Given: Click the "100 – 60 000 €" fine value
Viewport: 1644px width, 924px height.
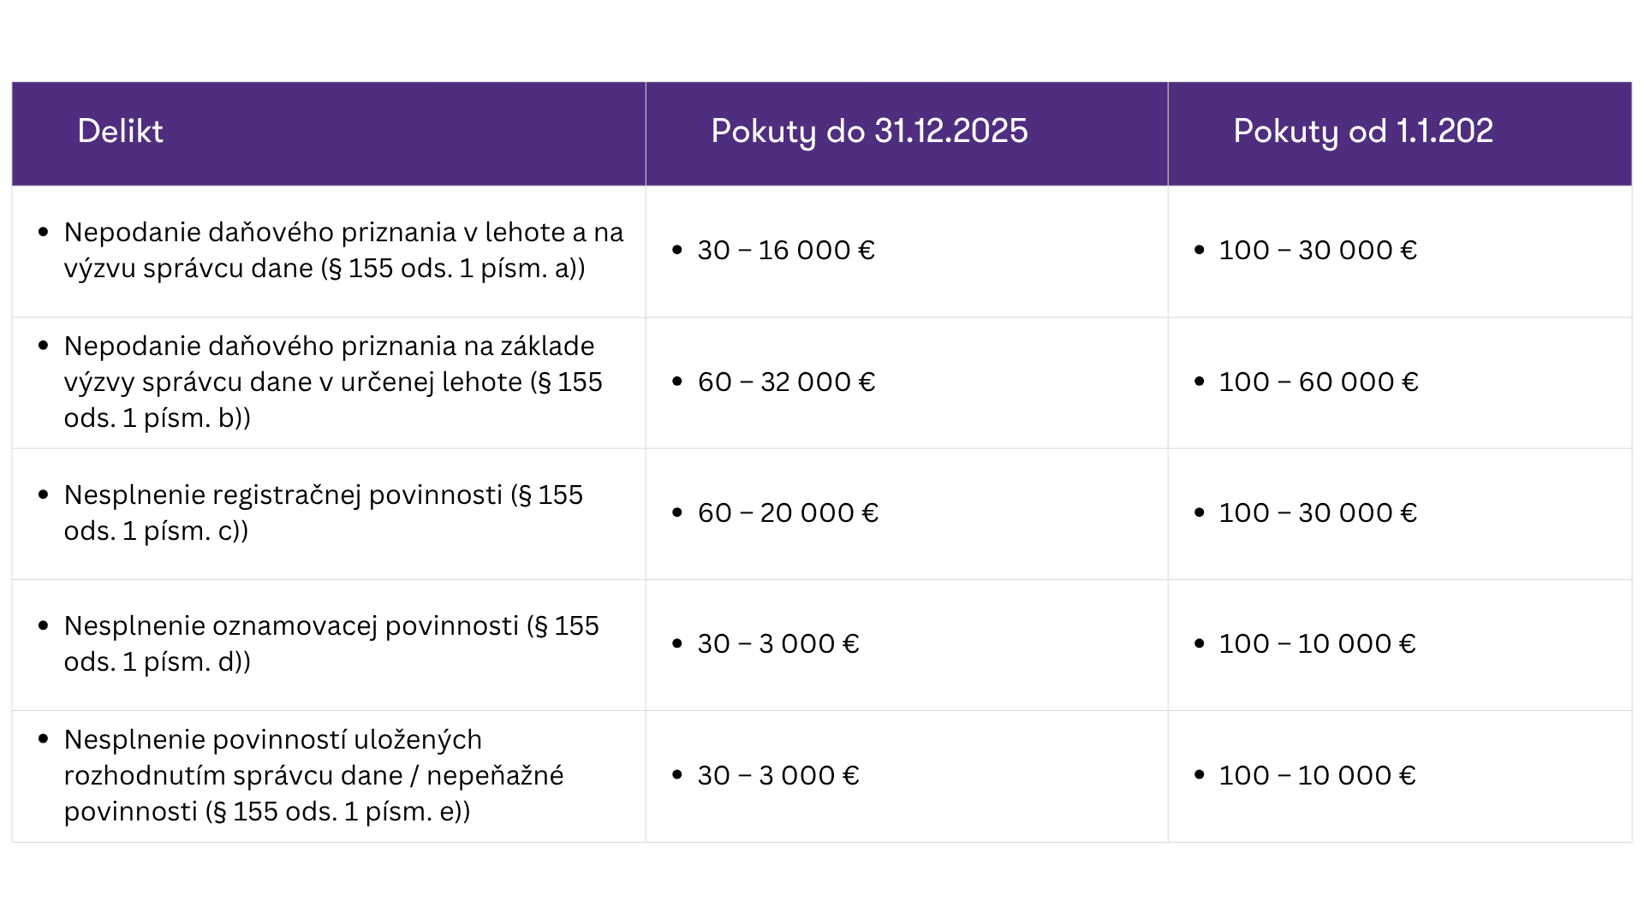Looking at the screenshot, I should pos(1319,382).
